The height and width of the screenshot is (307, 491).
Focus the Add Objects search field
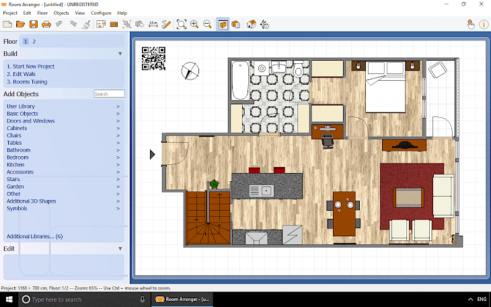coord(109,94)
